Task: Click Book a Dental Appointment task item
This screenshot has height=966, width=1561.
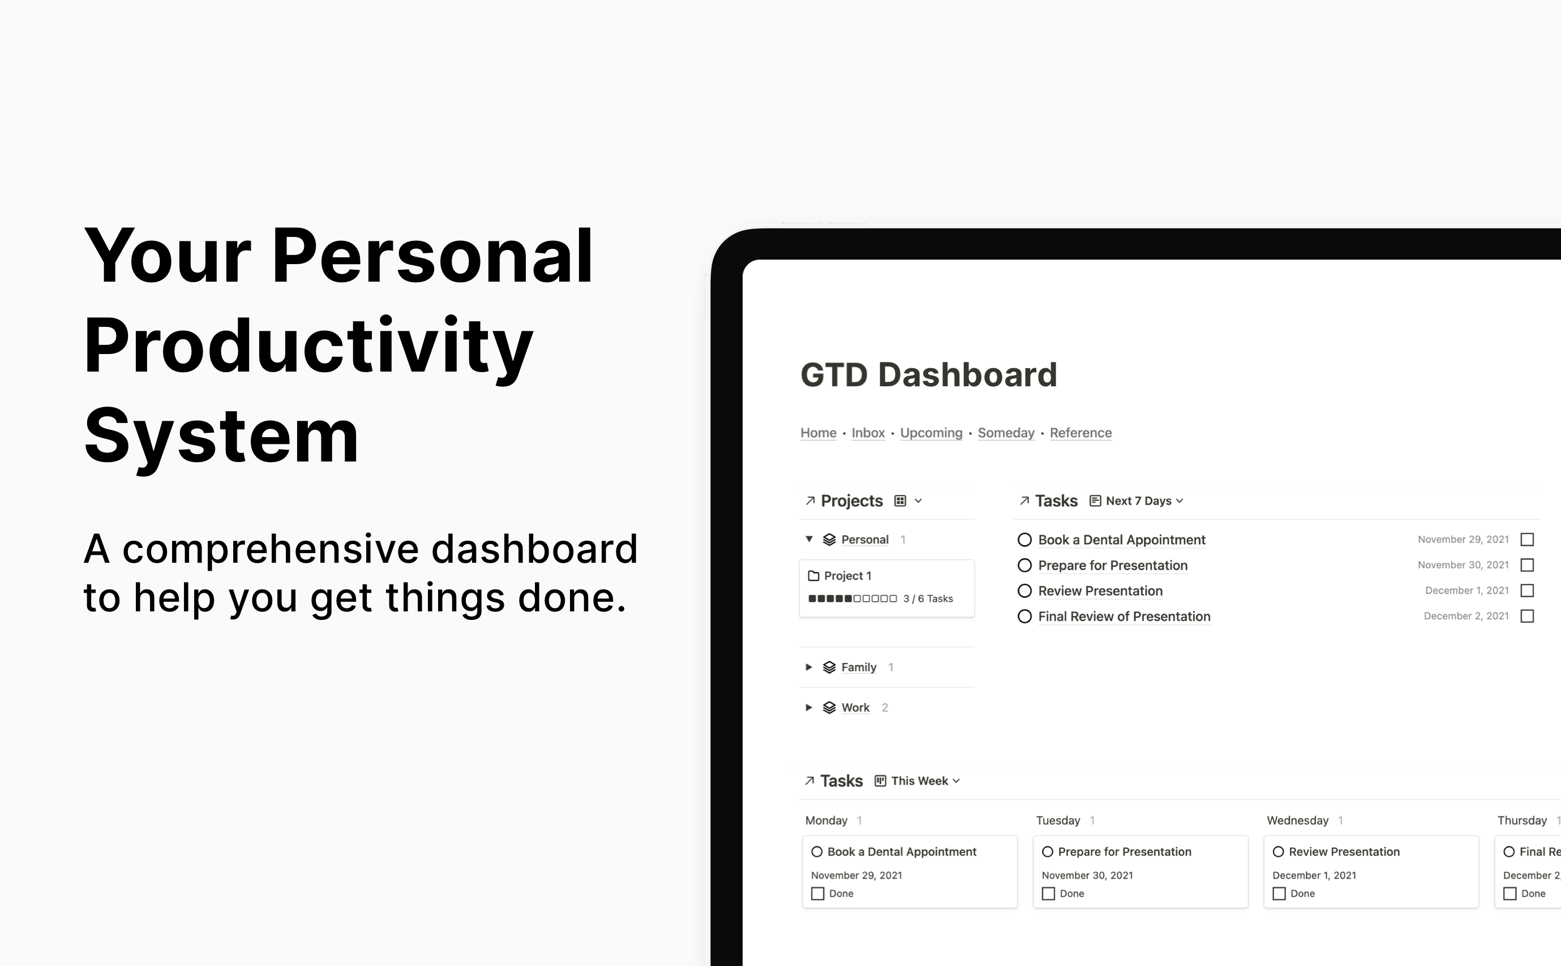Action: pyautogui.click(x=1120, y=539)
